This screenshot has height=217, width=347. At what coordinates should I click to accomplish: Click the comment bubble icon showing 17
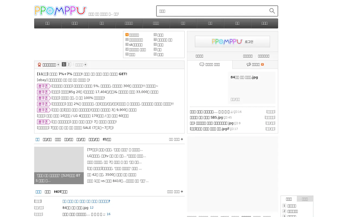[232, 129]
